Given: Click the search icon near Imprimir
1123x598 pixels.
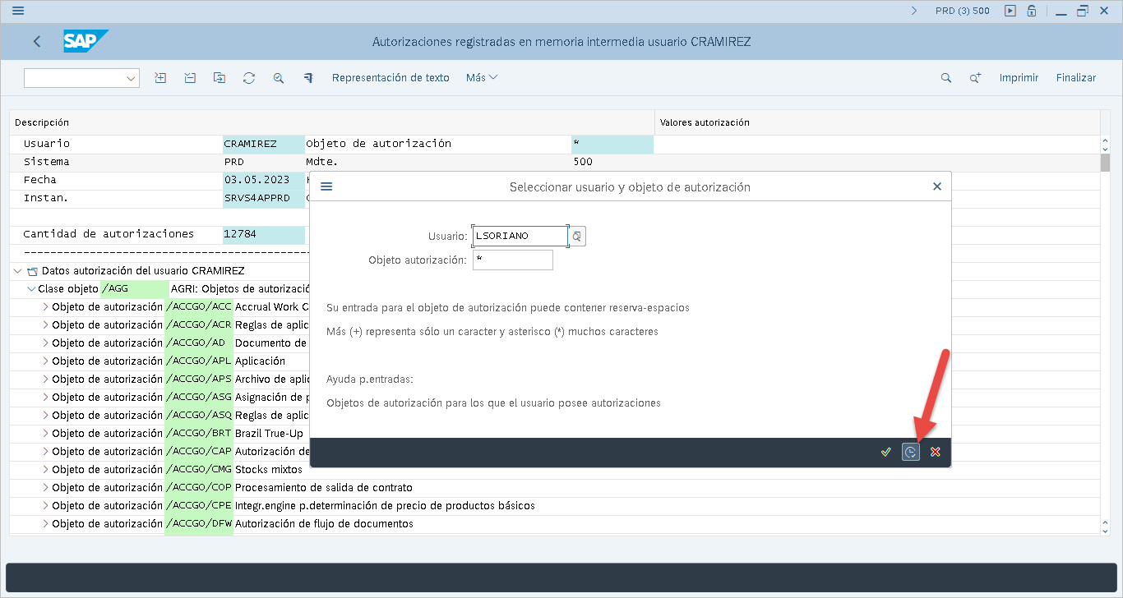Looking at the screenshot, I should 945,77.
